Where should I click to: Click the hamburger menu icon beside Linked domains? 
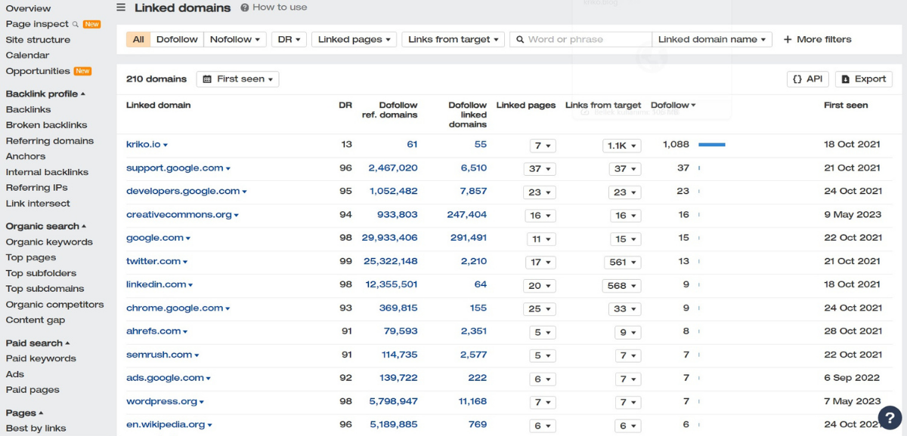coord(121,8)
